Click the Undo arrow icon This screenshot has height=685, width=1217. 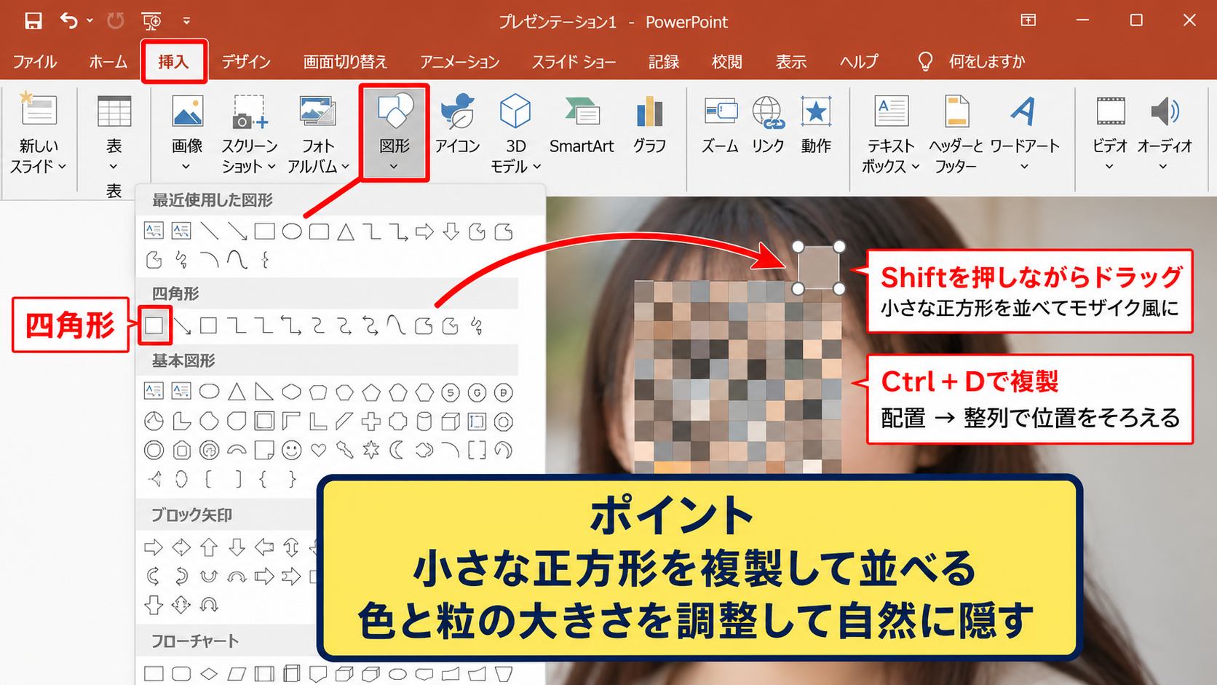[x=69, y=21]
